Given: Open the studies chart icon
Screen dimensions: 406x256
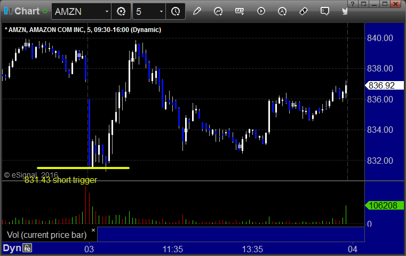Looking at the screenshot, I should point(218,11).
